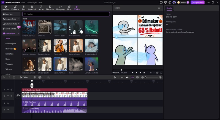220x120 pixels.
Task: Step forward one frame in player
Action: 140,73
